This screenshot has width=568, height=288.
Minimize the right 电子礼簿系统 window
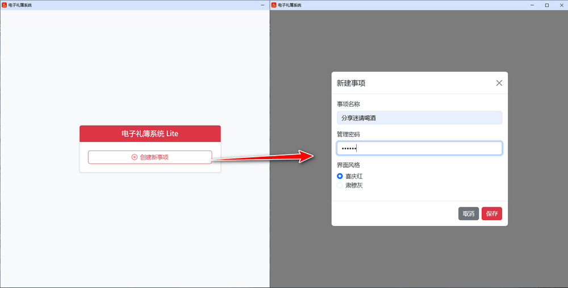pyautogui.click(x=533, y=5)
